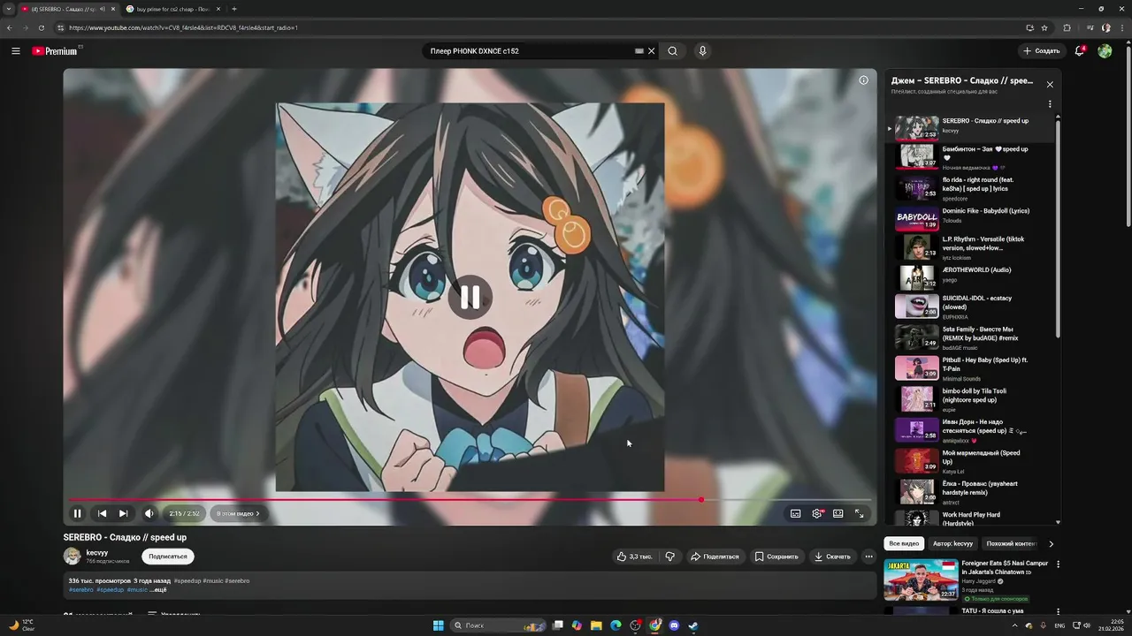Open kecvyy channel avatar
Screen dimensions: 1132x636
tap(72, 556)
